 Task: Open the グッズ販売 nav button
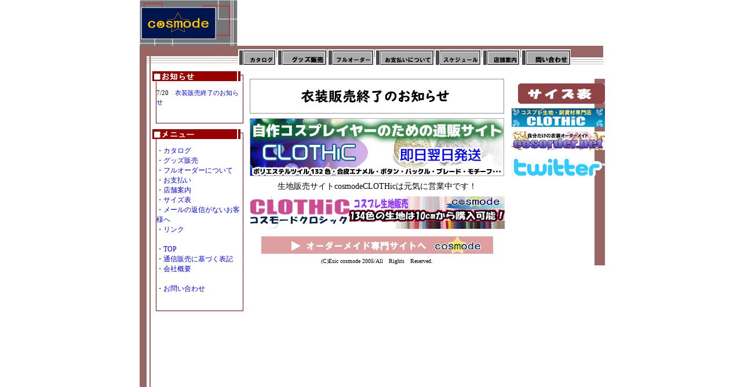(302, 57)
